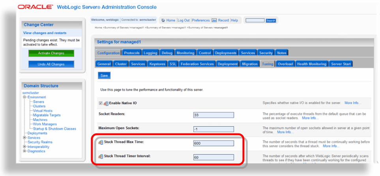Open the top-level Services tab
Image resolution: width=380 pixels, height=176 pixels.
coord(248,53)
